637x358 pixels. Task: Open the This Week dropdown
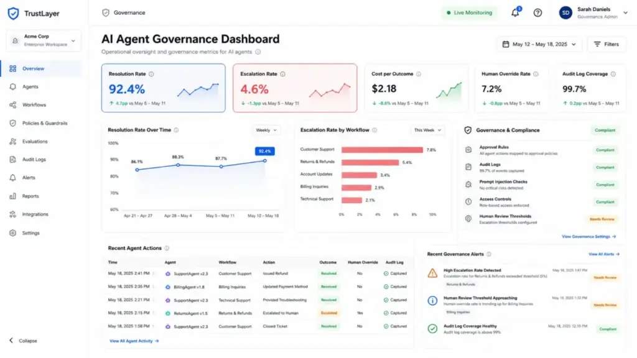click(x=427, y=130)
